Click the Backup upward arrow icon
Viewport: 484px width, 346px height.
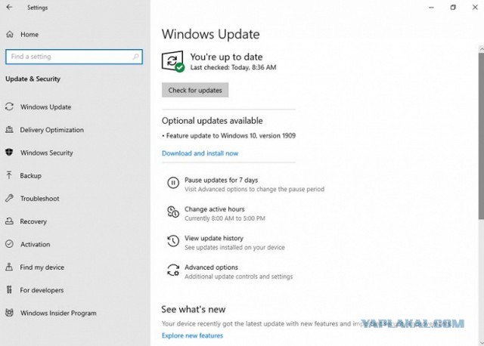(x=9, y=175)
